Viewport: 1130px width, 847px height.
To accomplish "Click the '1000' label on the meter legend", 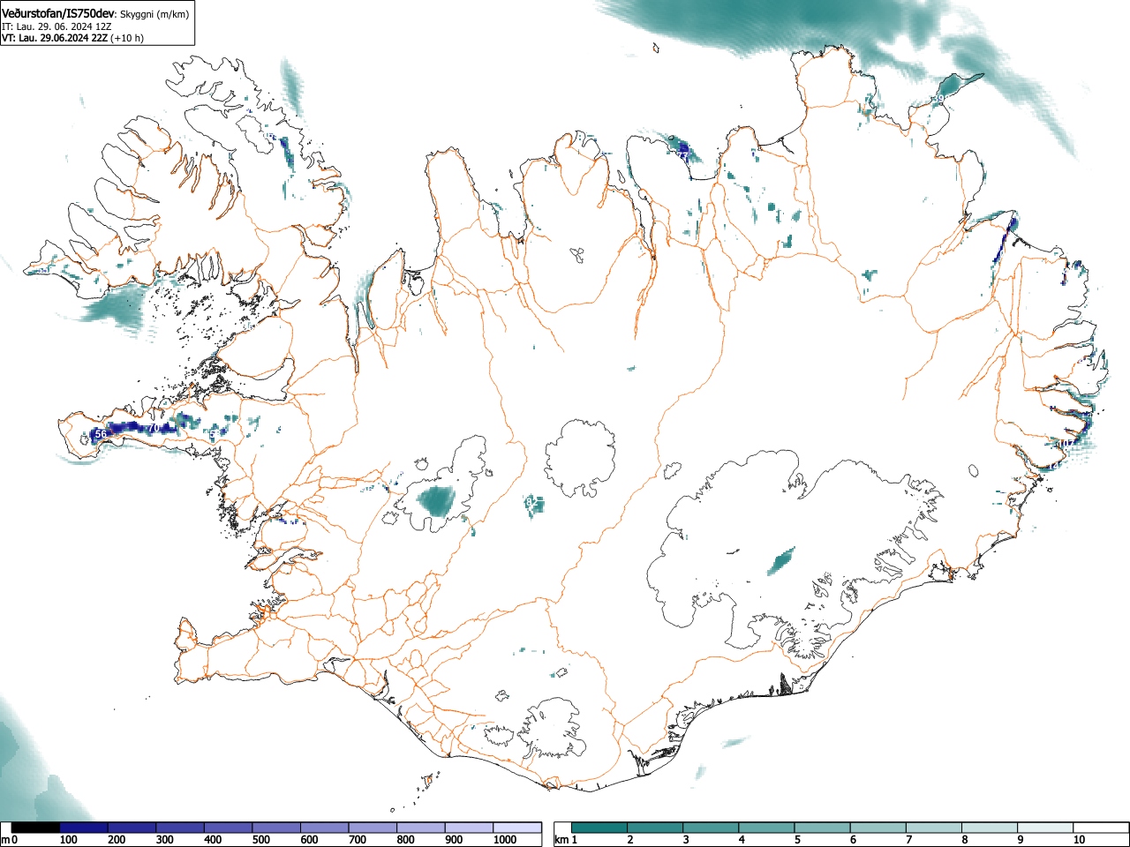I will click(504, 840).
